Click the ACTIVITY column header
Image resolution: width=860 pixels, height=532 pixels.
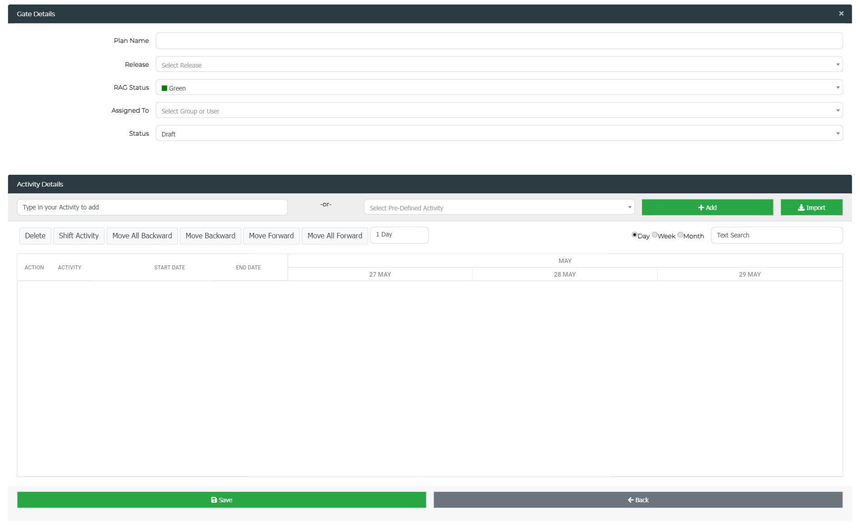(x=69, y=268)
